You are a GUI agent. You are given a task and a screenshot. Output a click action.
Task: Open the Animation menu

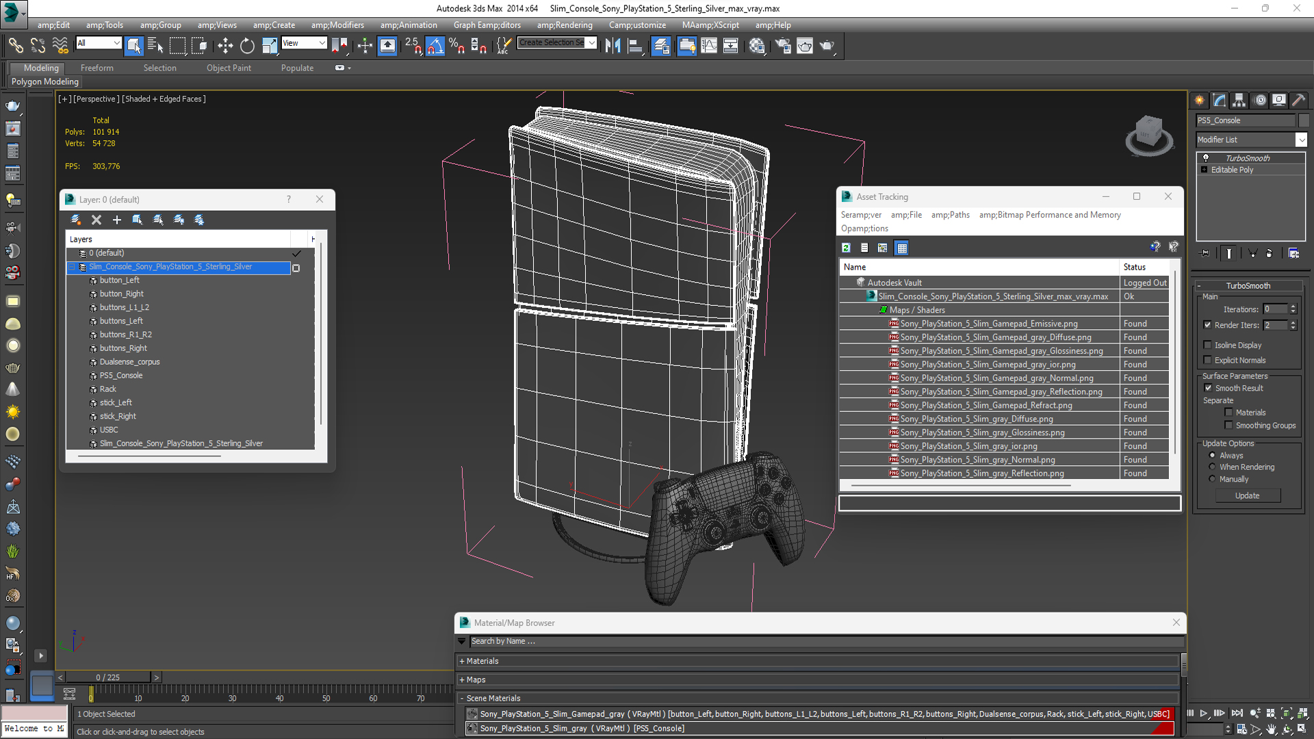pos(409,25)
